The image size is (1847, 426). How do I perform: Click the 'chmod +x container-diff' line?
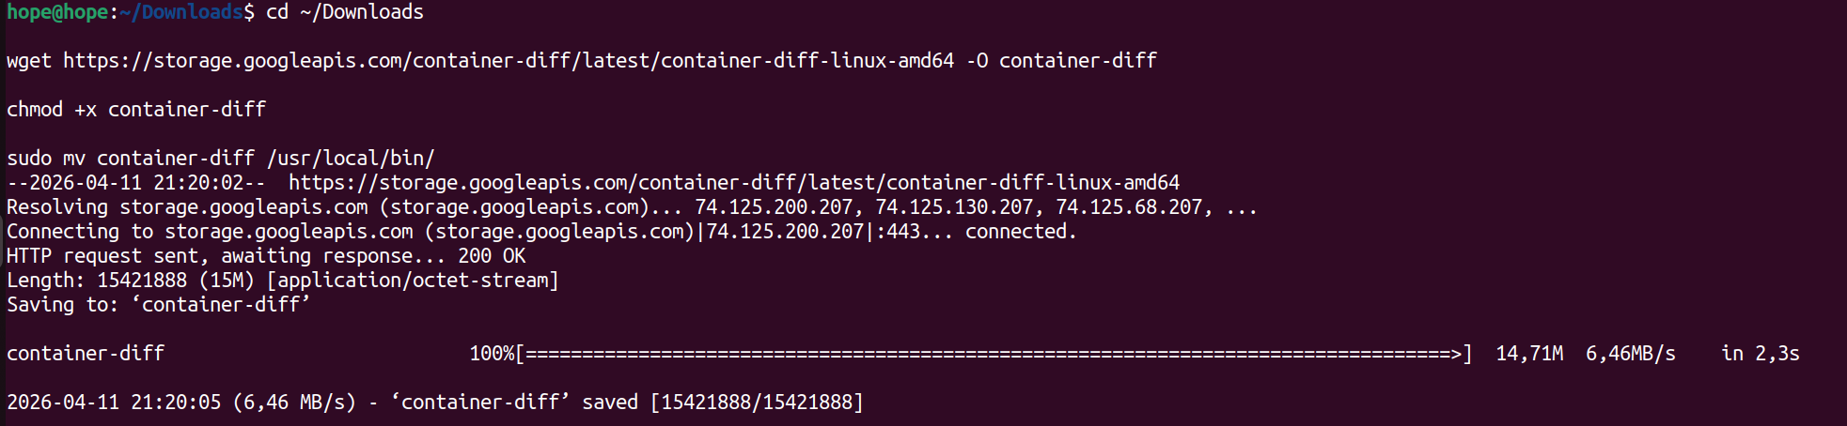136,110
